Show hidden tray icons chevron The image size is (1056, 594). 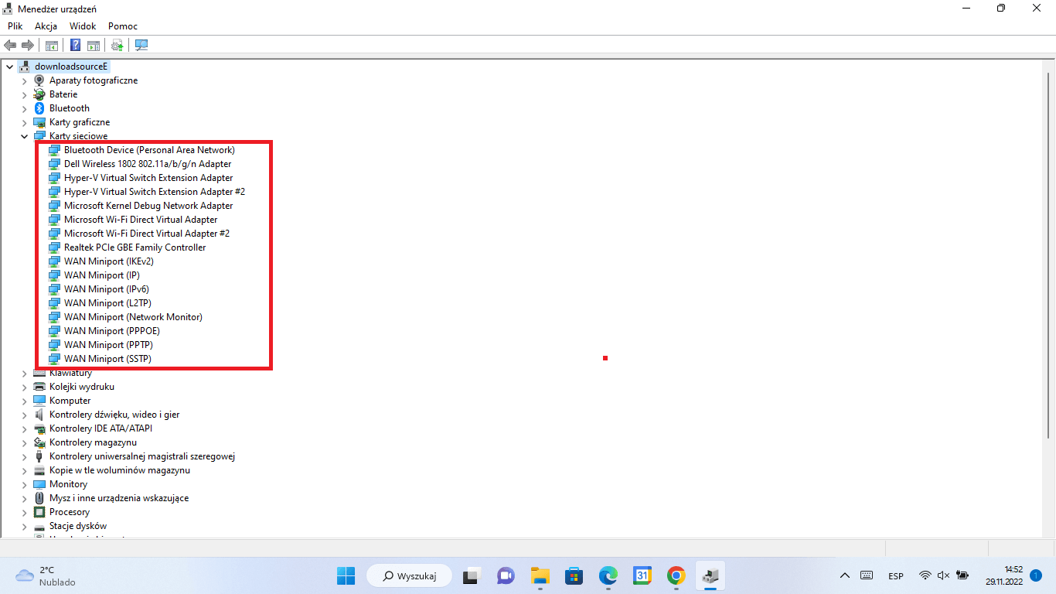coord(845,575)
